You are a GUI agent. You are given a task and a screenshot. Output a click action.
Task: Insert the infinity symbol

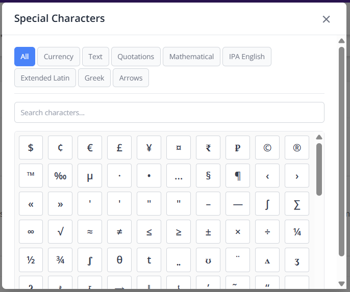pyautogui.click(x=31, y=232)
